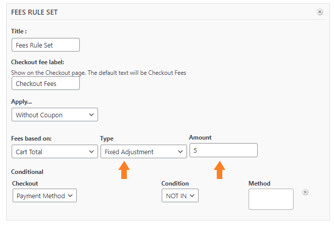This screenshot has height=225, width=334.
Task: Click the Method column label
Action: [x=259, y=184]
